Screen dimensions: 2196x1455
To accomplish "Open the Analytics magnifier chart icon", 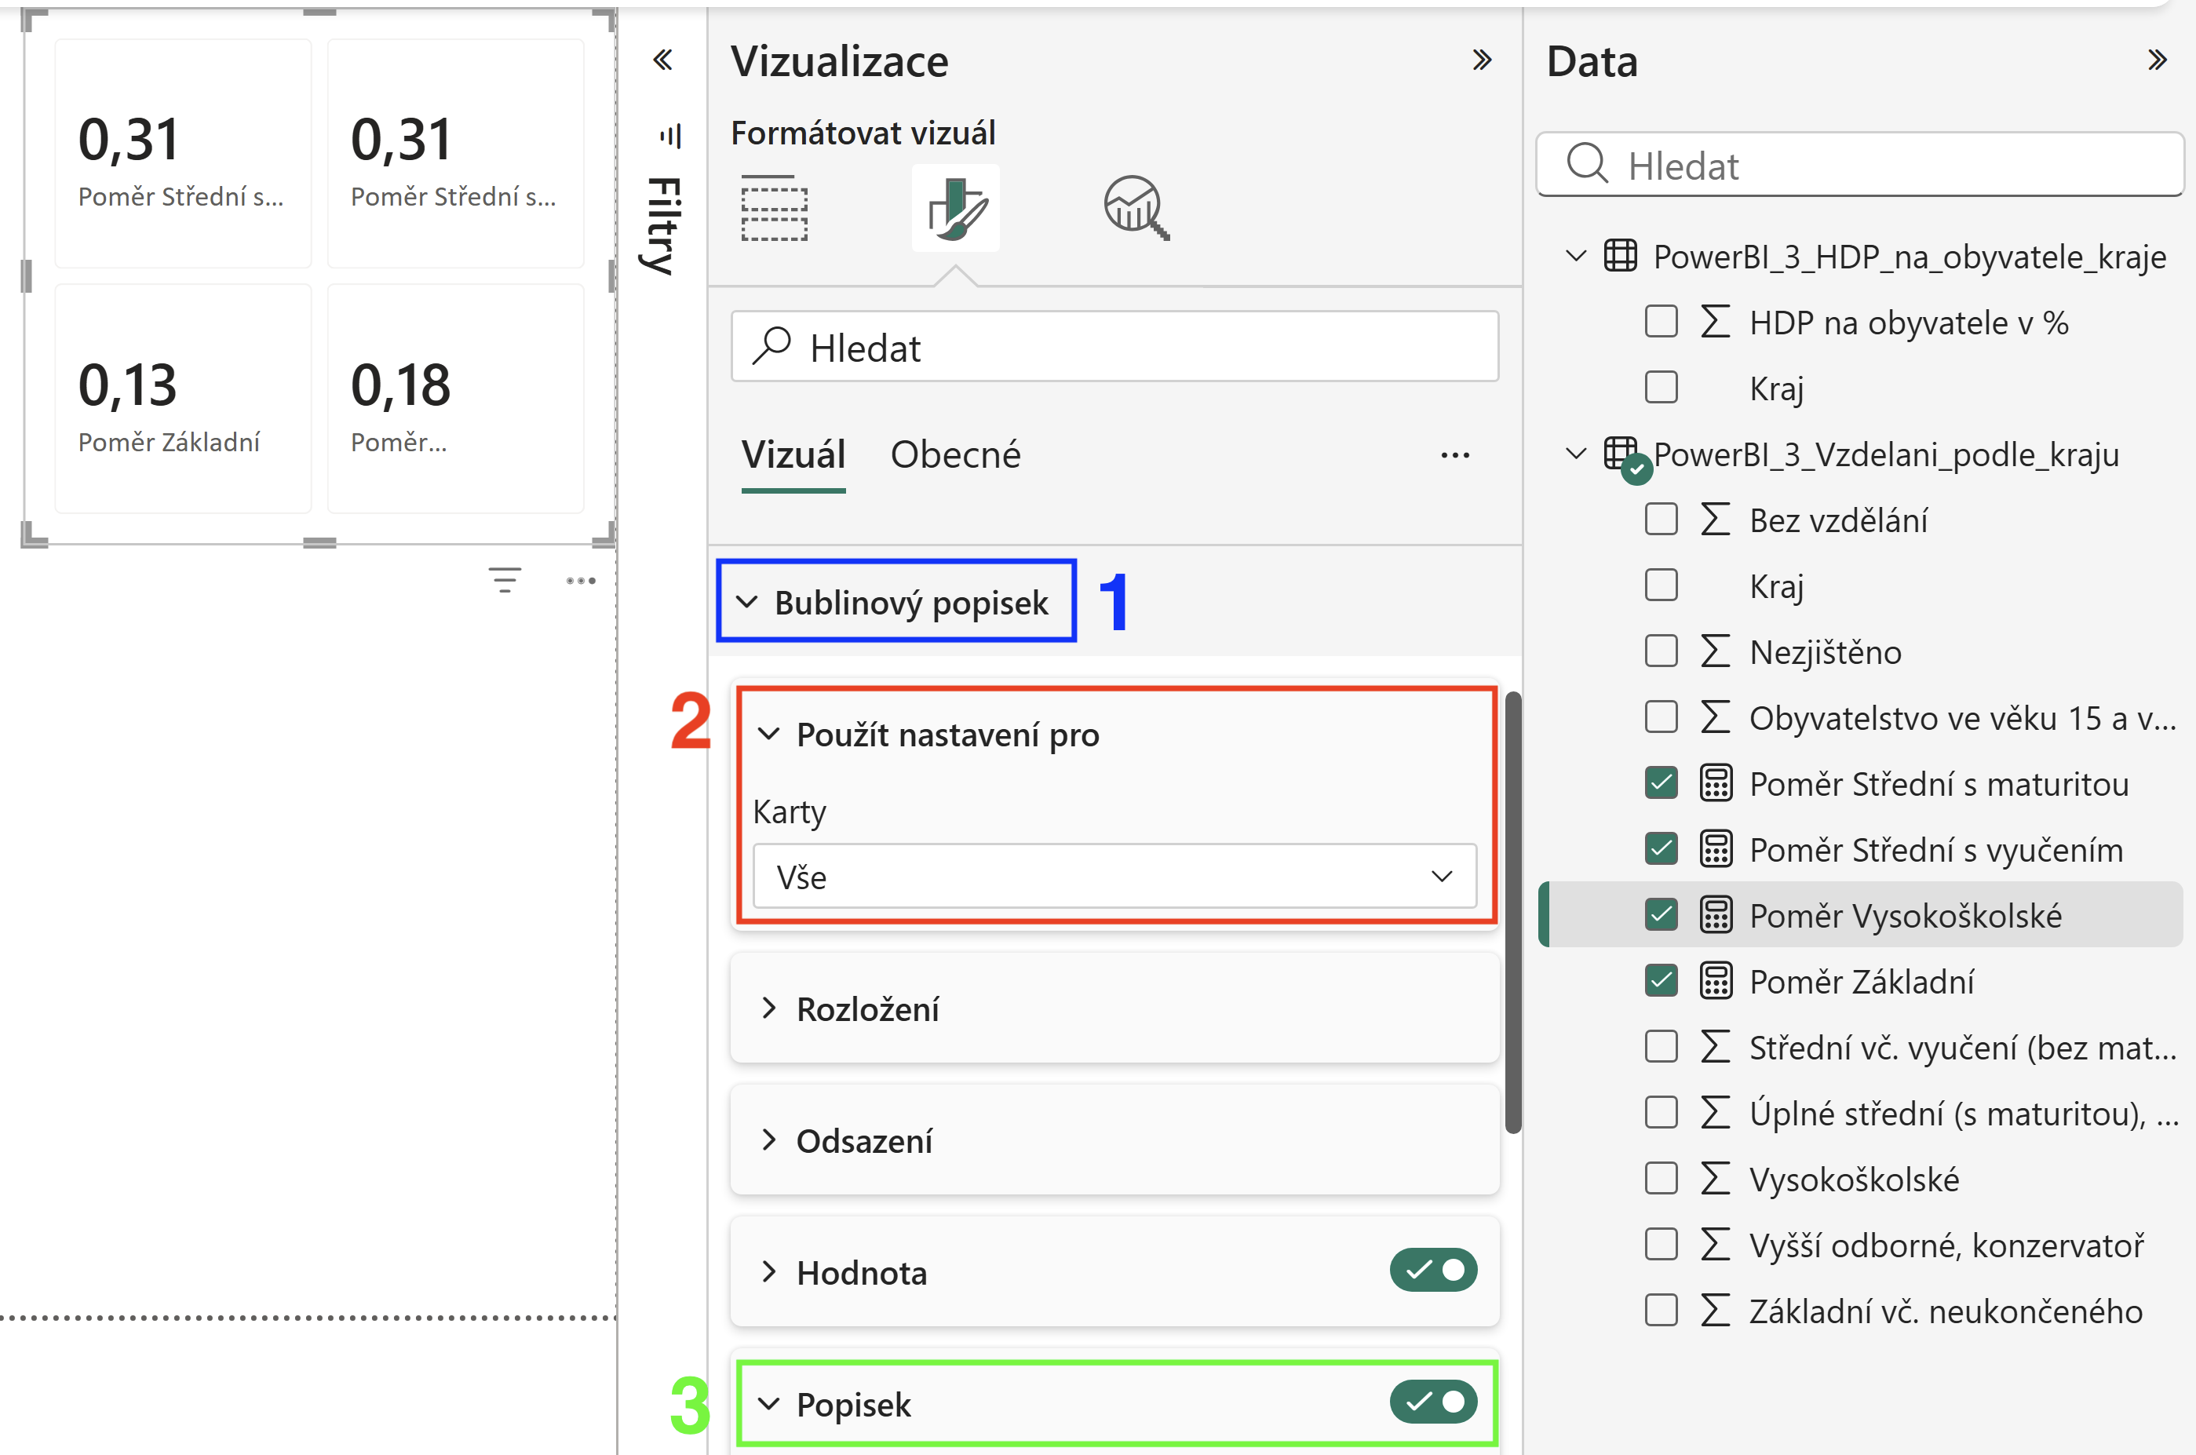I will tap(1136, 208).
